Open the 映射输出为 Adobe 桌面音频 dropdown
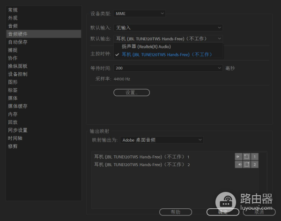 coord(162,140)
